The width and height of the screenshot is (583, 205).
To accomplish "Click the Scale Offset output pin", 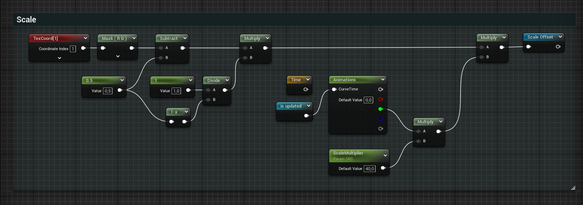I will coord(558,47).
